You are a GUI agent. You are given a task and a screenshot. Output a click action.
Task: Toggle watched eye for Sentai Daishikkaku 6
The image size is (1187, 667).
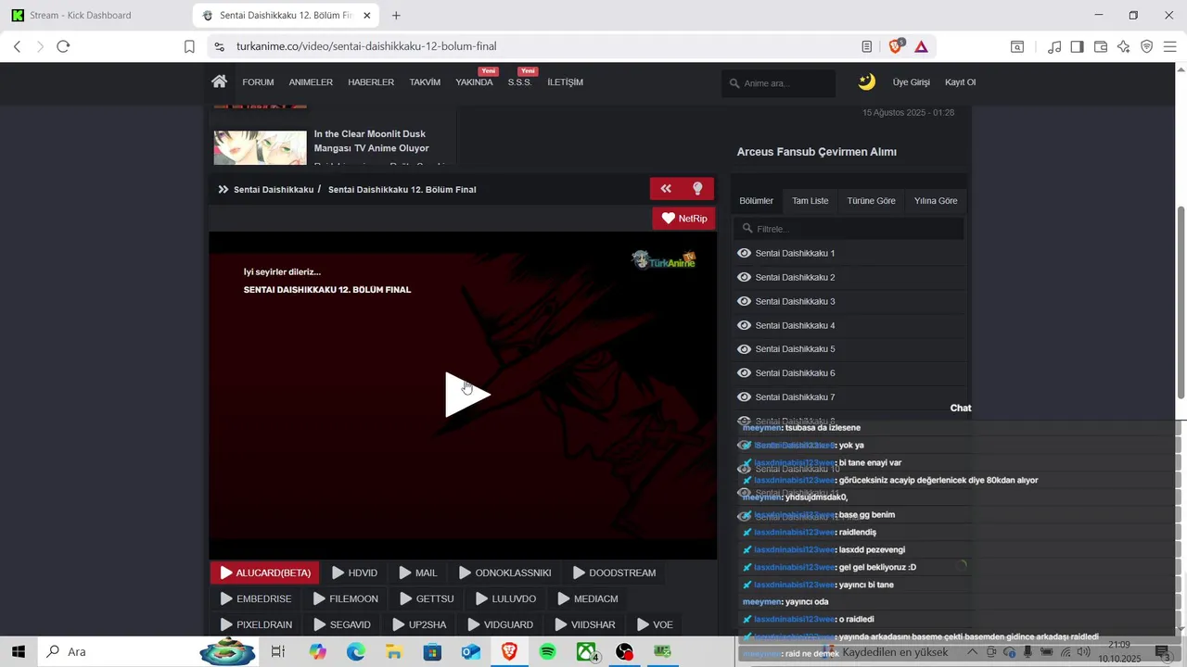tap(744, 373)
